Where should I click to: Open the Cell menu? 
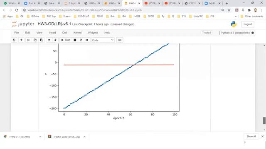point(65,33)
